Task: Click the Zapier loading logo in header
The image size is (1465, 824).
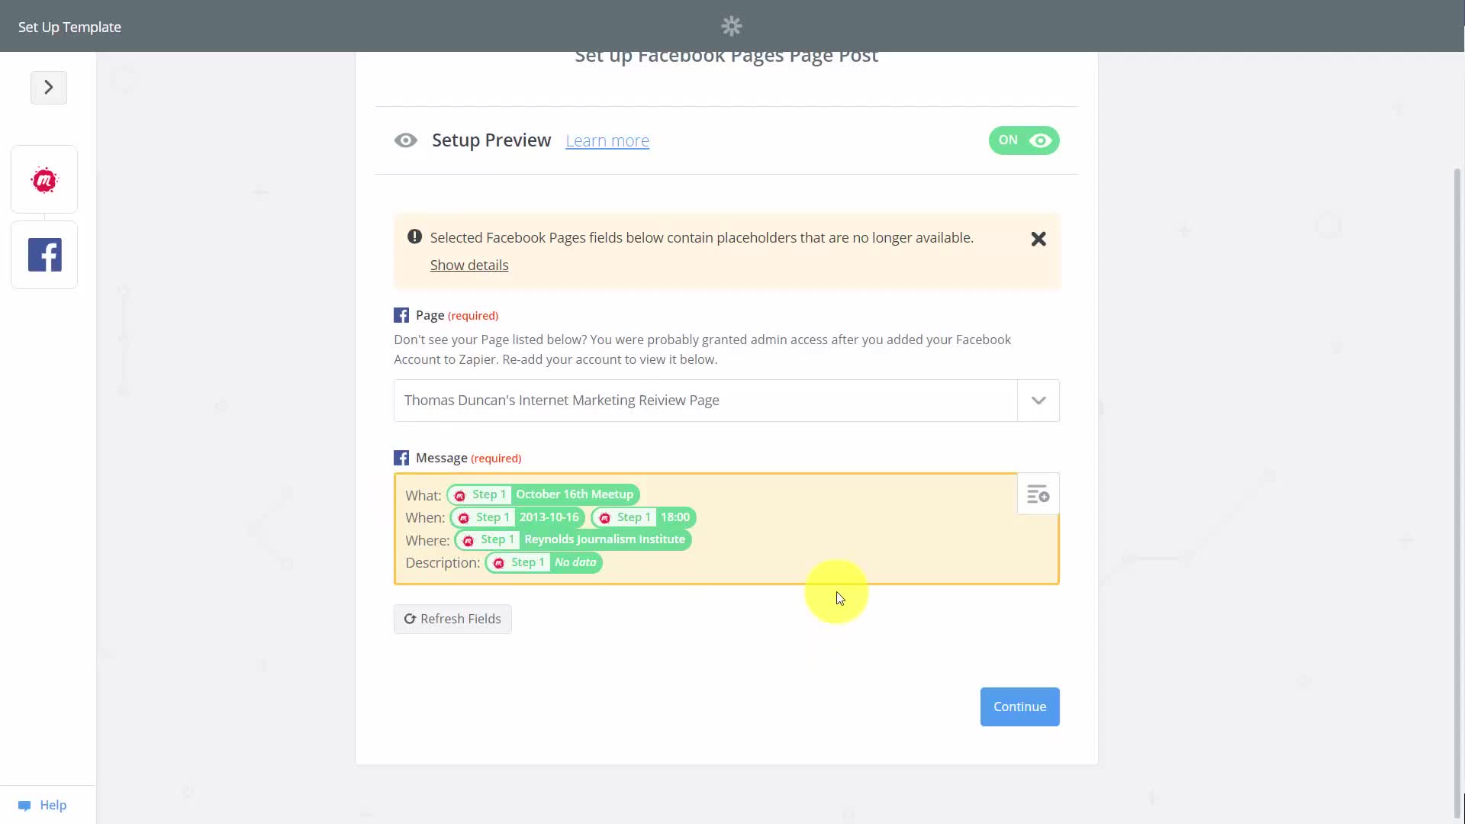Action: tap(732, 26)
